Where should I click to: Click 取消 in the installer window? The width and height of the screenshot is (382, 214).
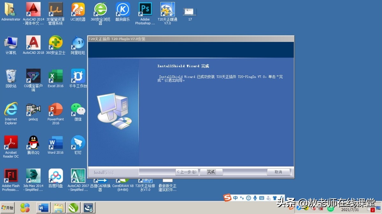[x=278, y=172]
